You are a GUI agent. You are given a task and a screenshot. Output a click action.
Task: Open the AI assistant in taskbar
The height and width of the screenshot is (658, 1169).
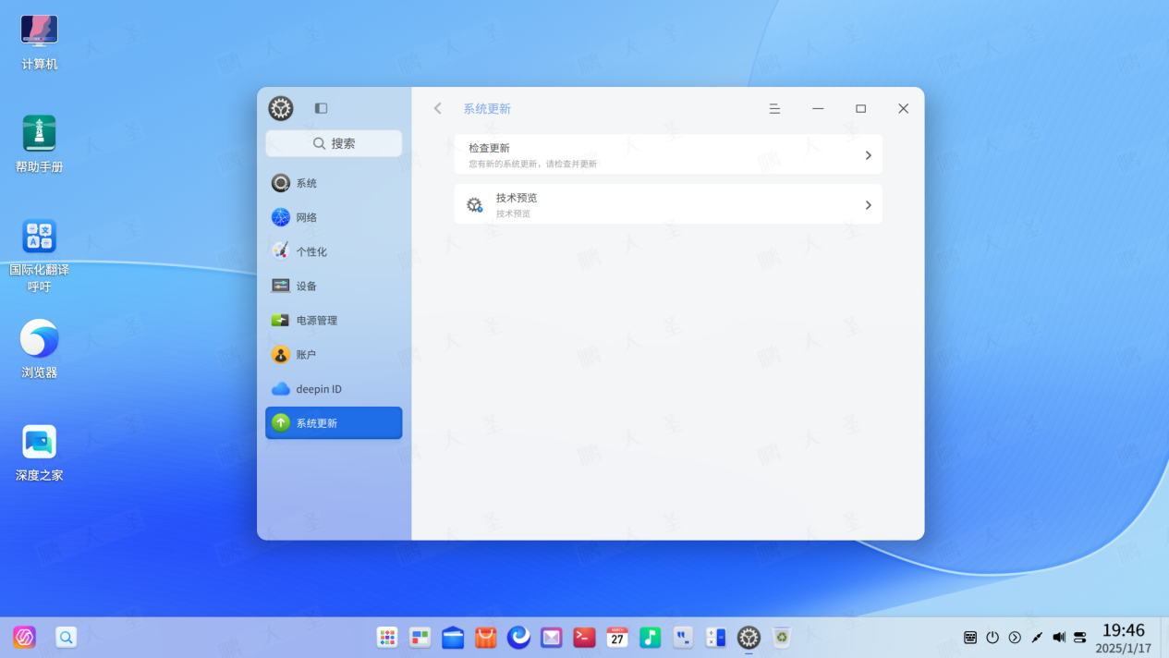click(x=25, y=637)
